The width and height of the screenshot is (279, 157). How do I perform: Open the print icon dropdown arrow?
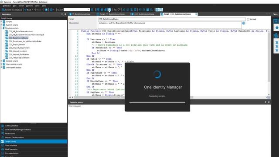[54, 10]
